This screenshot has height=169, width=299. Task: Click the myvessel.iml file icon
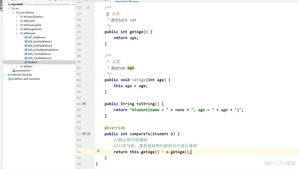14,71
